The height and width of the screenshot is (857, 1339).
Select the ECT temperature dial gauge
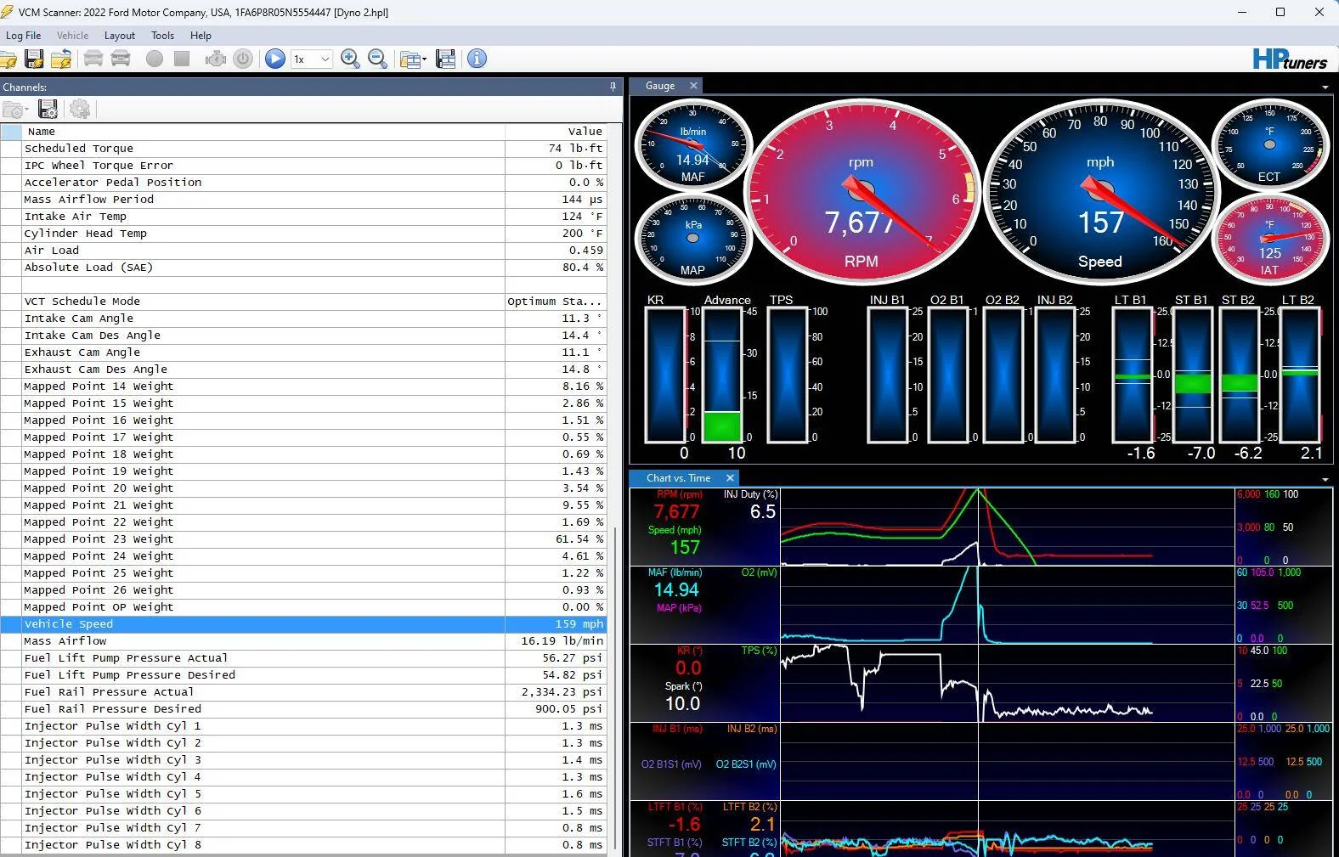(1269, 144)
